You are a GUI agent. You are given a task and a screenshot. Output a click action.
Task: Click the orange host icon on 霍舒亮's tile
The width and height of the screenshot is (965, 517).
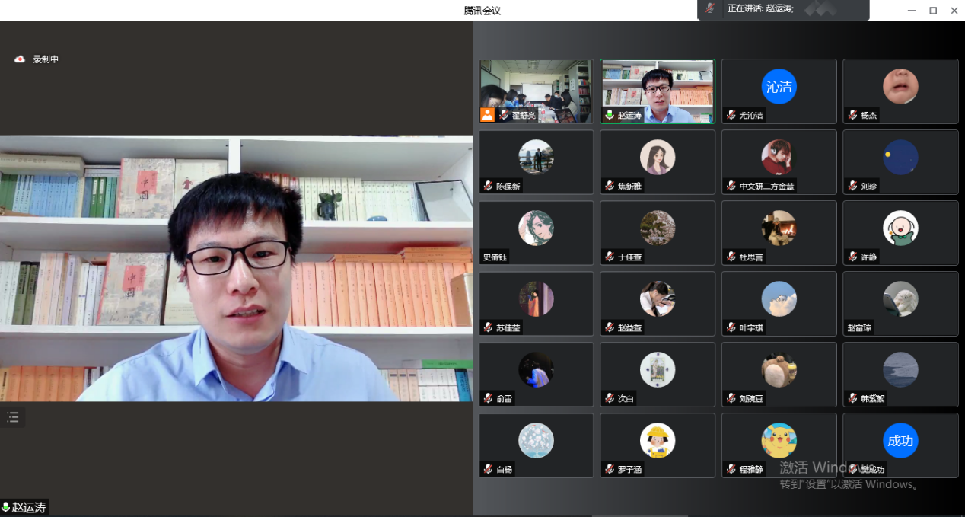(487, 115)
